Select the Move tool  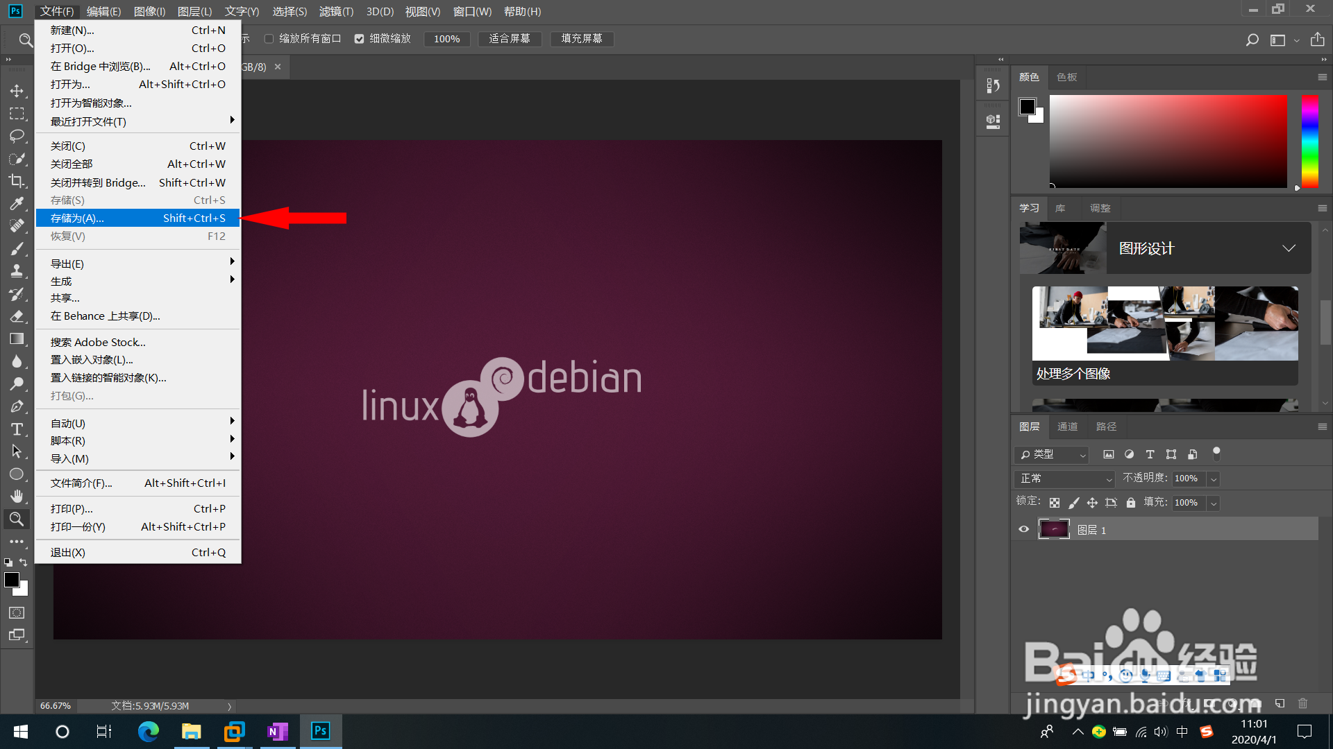point(17,91)
